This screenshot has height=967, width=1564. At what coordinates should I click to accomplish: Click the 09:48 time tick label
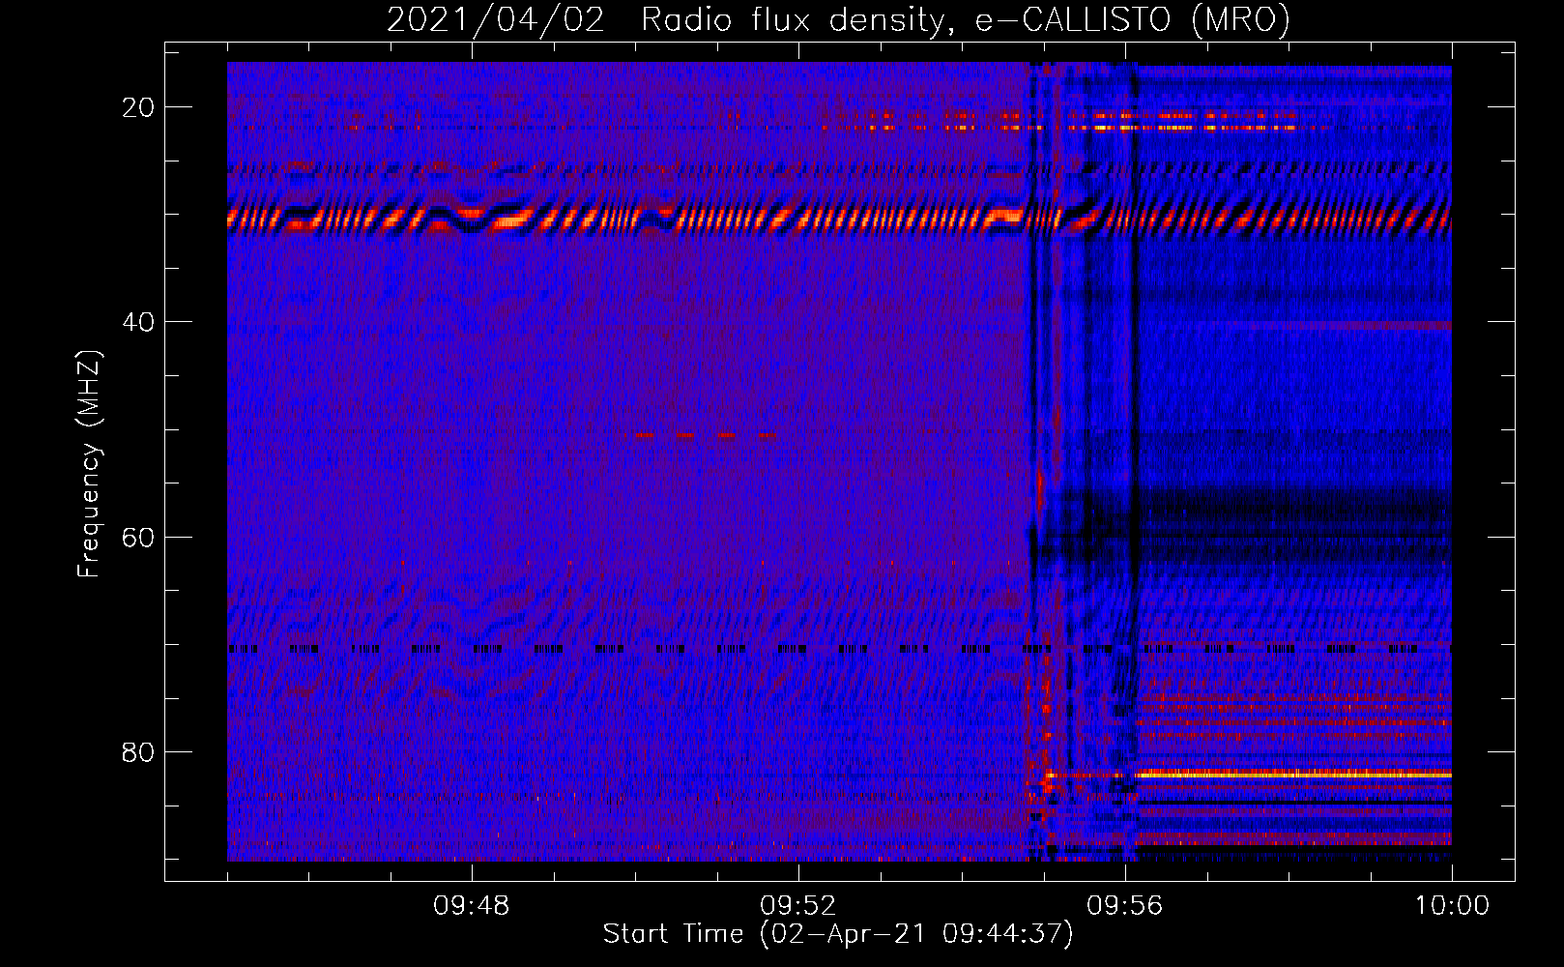[472, 906]
